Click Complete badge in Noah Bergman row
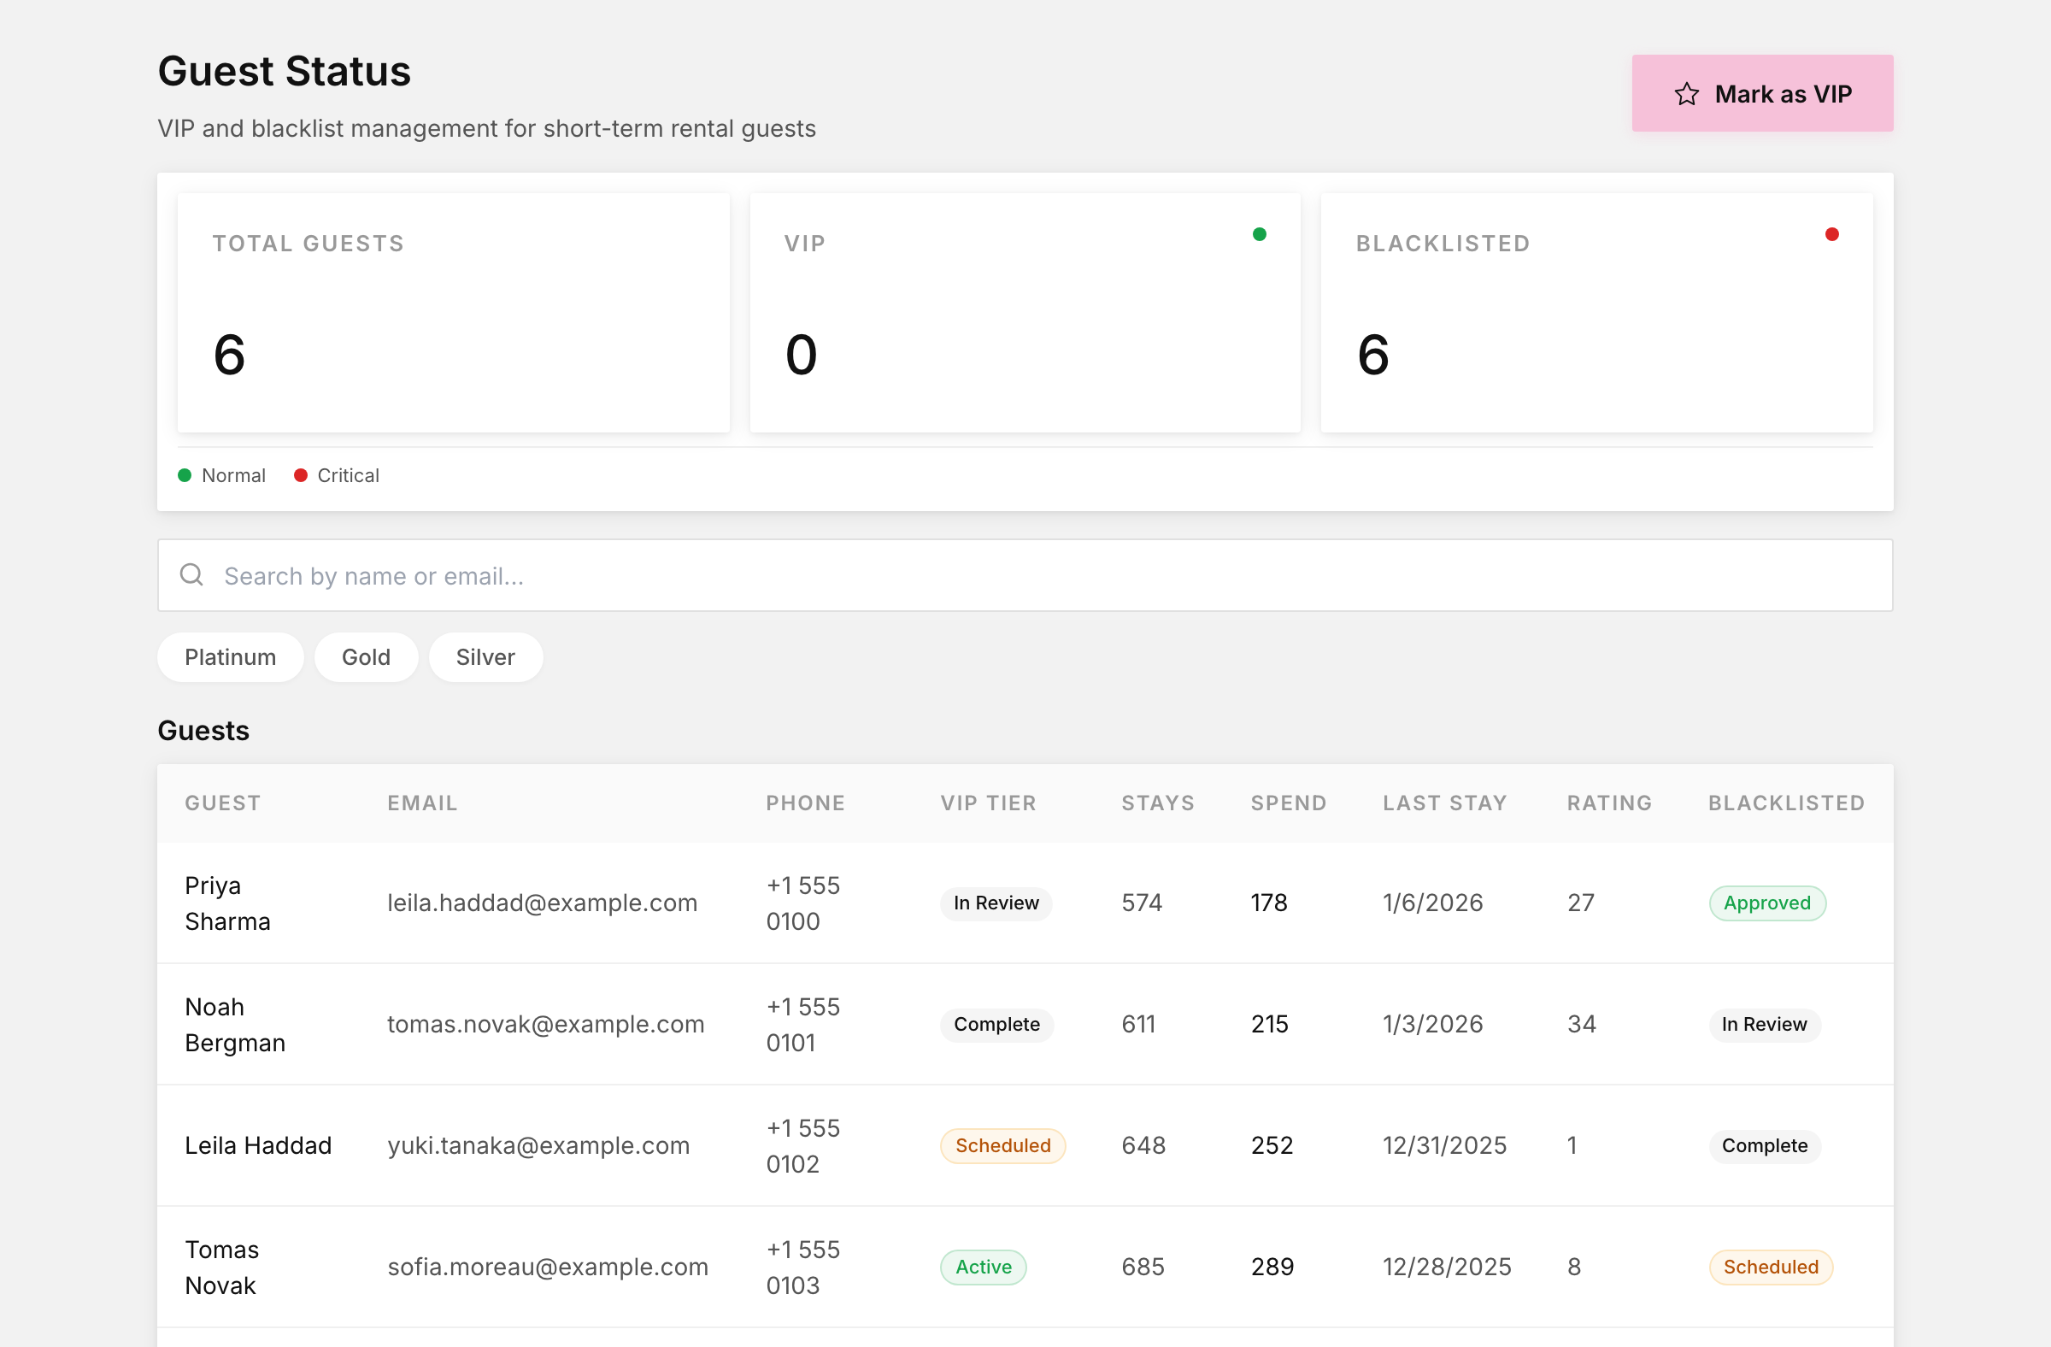 997,1025
